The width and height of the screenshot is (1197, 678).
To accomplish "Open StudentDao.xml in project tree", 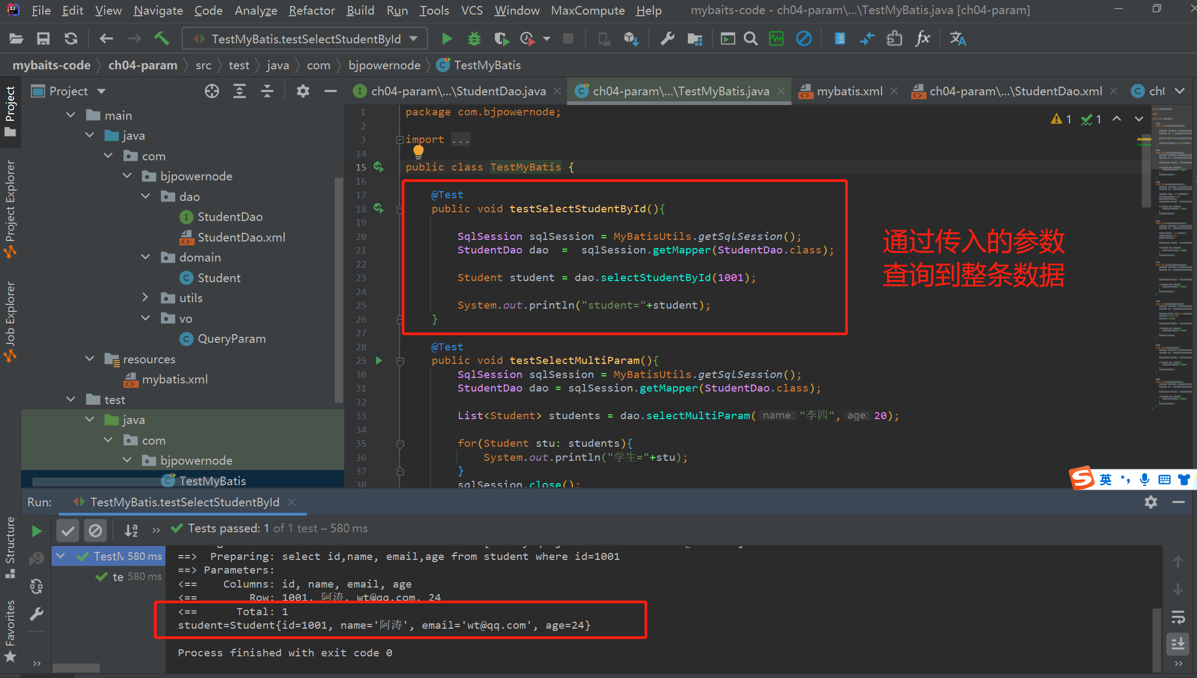I will pos(241,237).
